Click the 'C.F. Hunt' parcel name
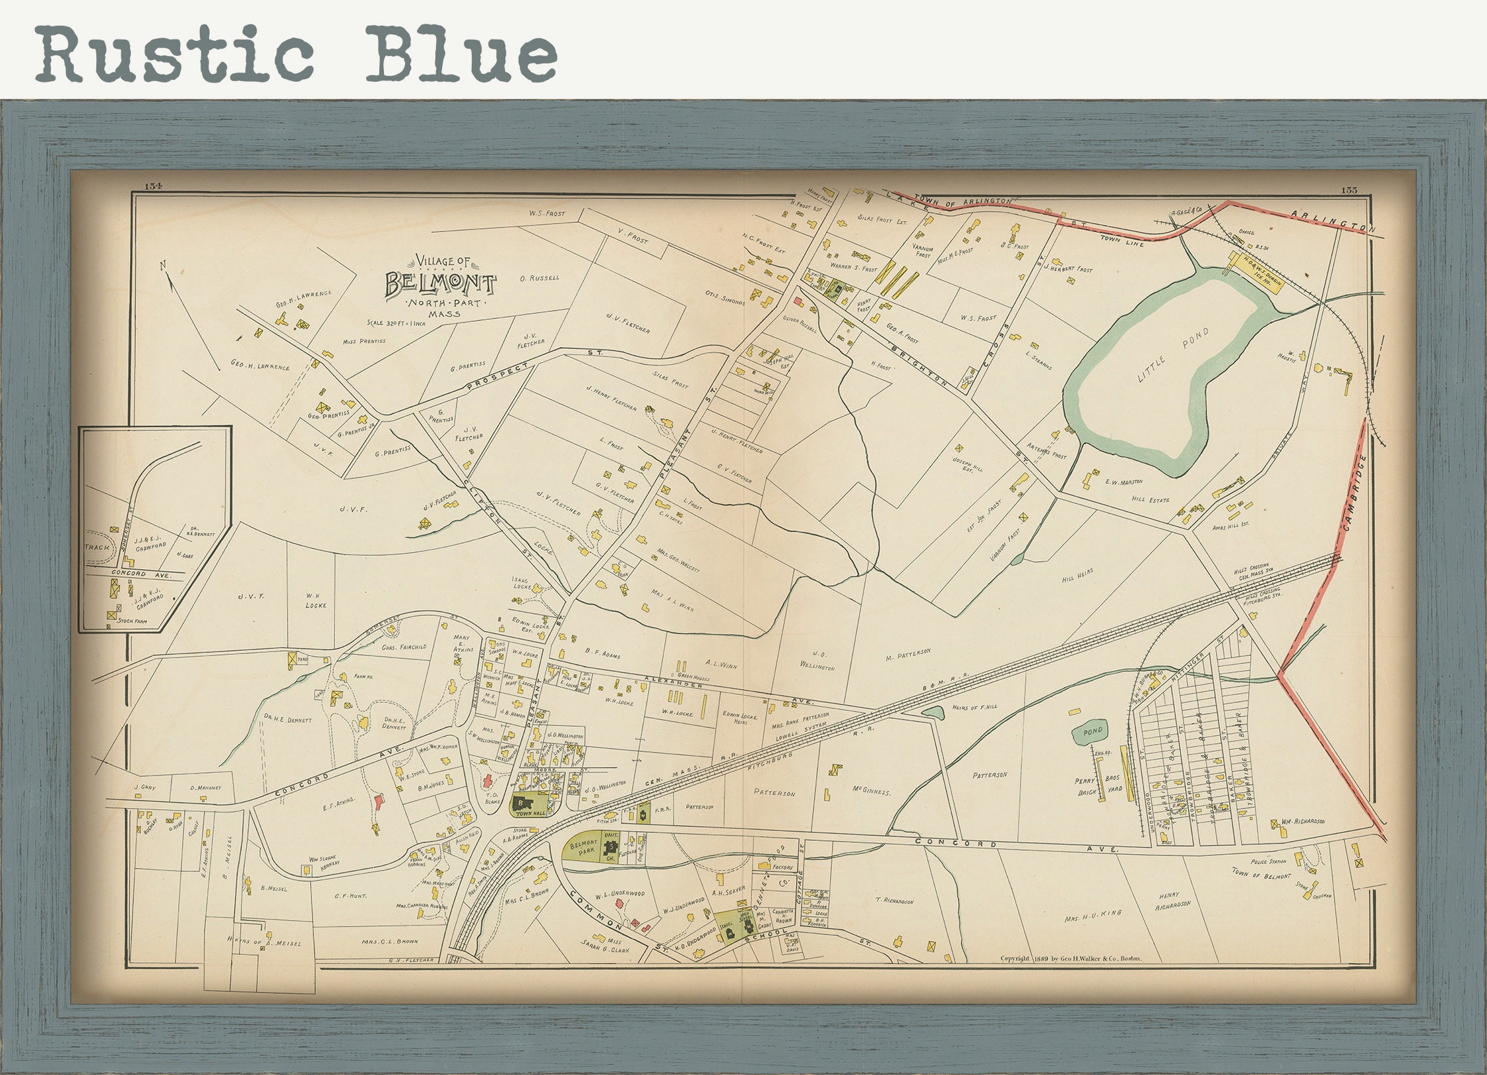Screen dimensions: 1487x1075 click(350, 896)
